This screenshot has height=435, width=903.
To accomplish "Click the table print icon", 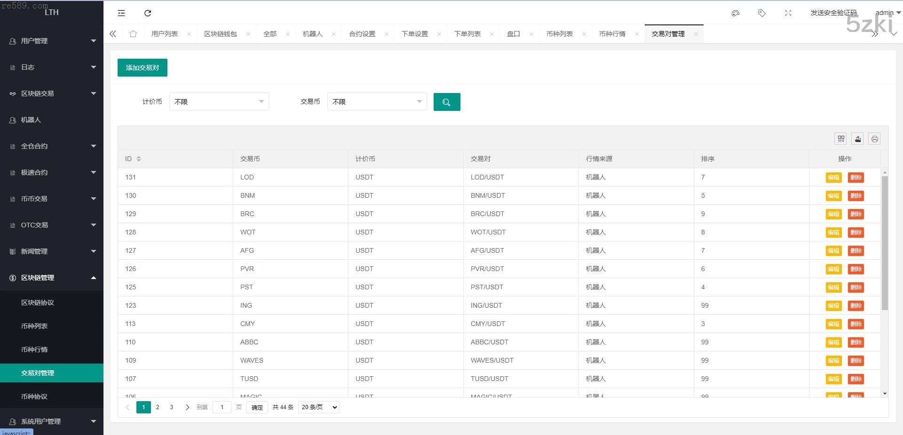I will tap(874, 139).
